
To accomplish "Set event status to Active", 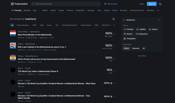I will [x=126, y=48].
